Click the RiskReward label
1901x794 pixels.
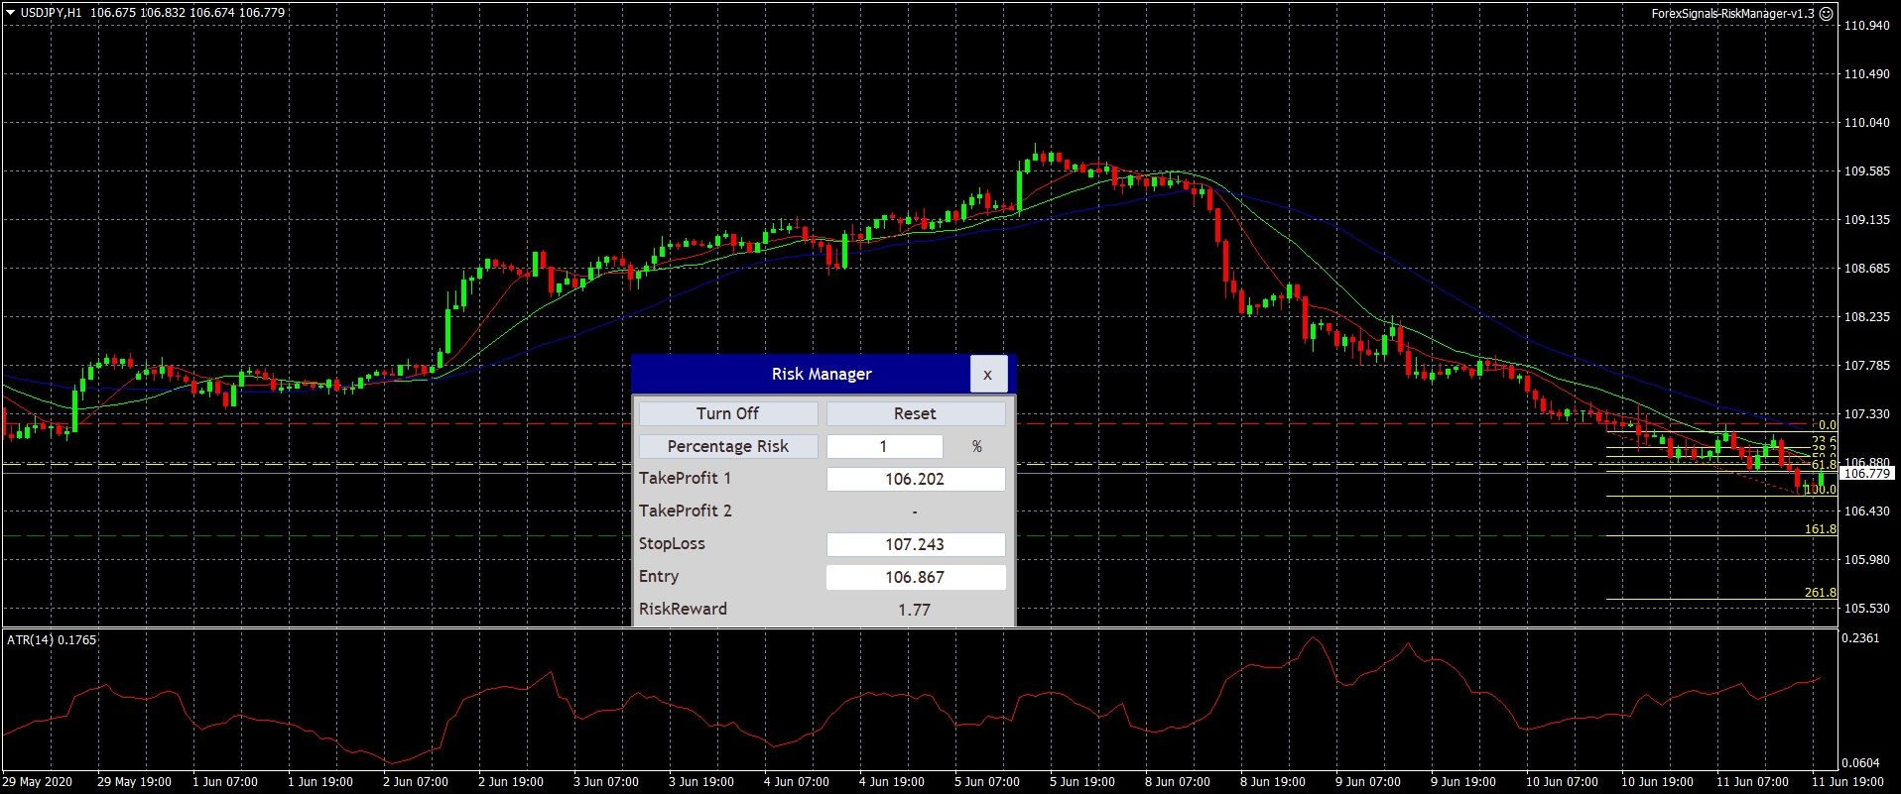(x=683, y=609)
